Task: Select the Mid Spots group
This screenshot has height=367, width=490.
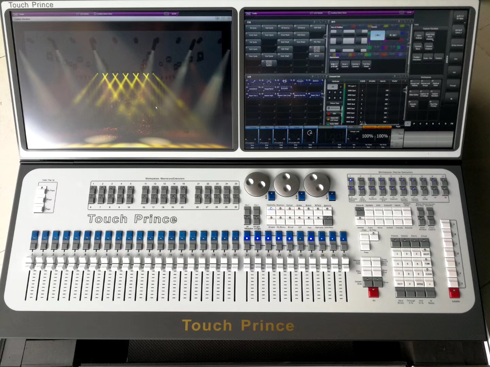Action: pyautogui.click(x=253, y=42)
